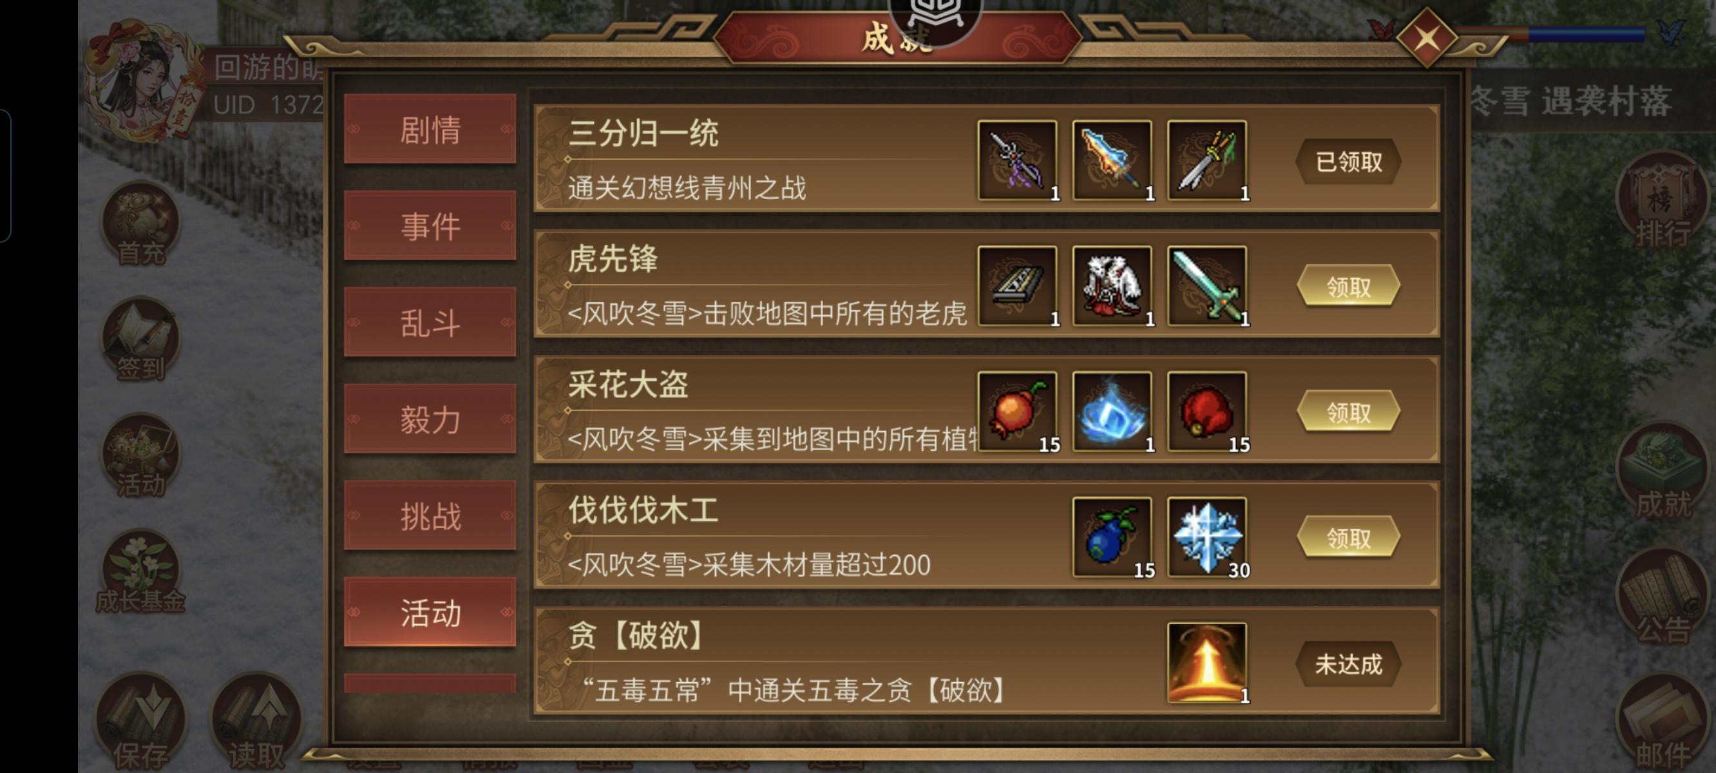Select the 活动 activity tab in the sidebar
1716x773 pixels.
(430, 613)
